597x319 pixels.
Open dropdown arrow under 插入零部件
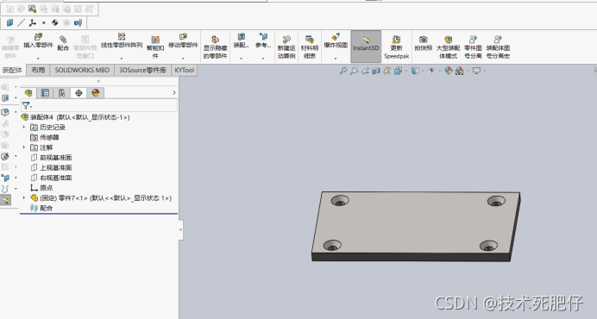point(38,59)
